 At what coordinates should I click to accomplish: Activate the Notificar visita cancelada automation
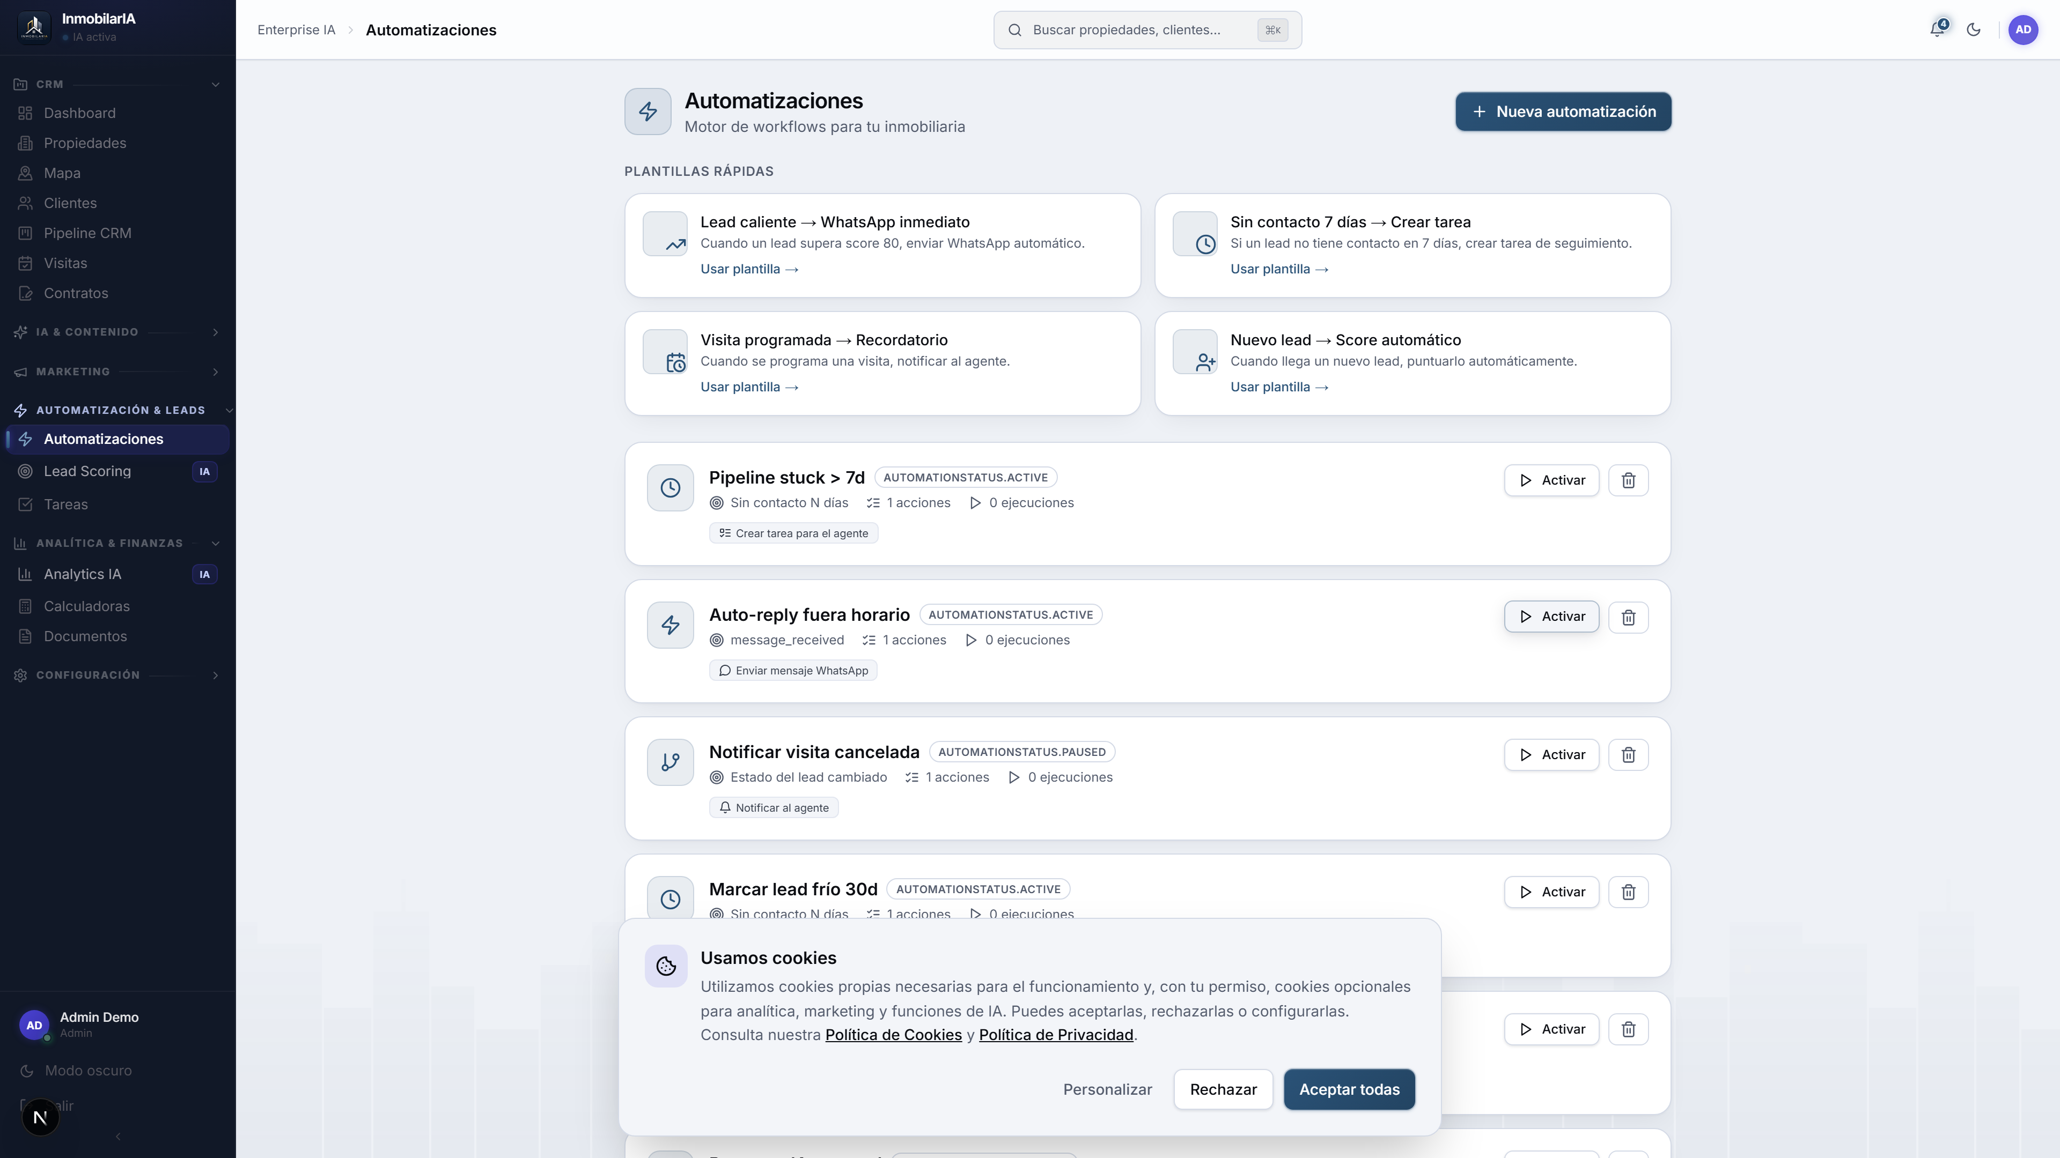pyautogui.click(x=1551, y=754)
